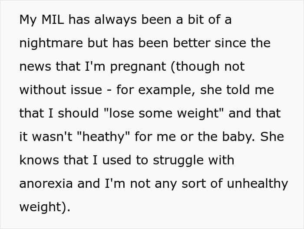Viewport: 304px width, 229px height.
Task: Click the word "(though" with opening parenthesis
Action: point(195,67)
